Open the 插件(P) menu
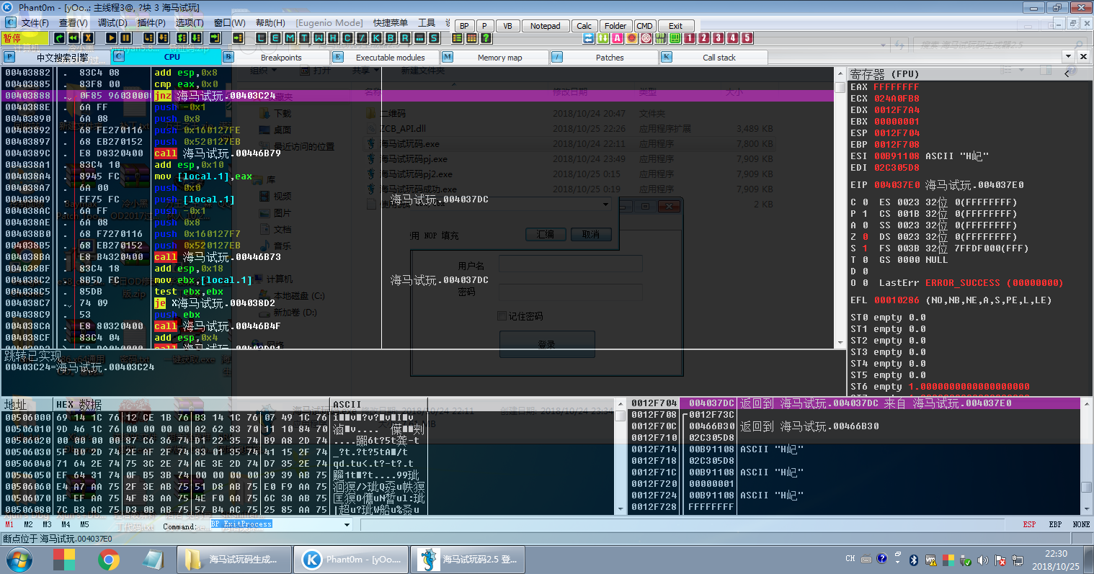This screenshot has height=574, width=1094. click(151, 23)
